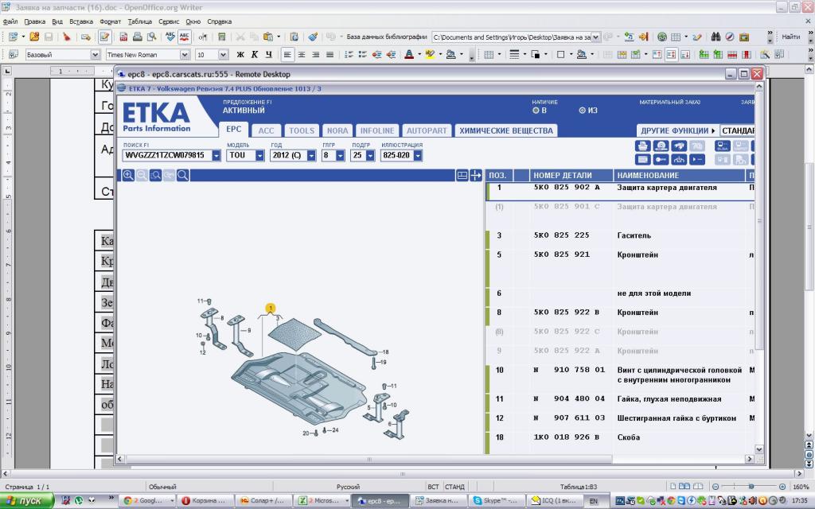Open the NORA tab in ETKA
Screen dimensions: 815x509
point(337,131)
